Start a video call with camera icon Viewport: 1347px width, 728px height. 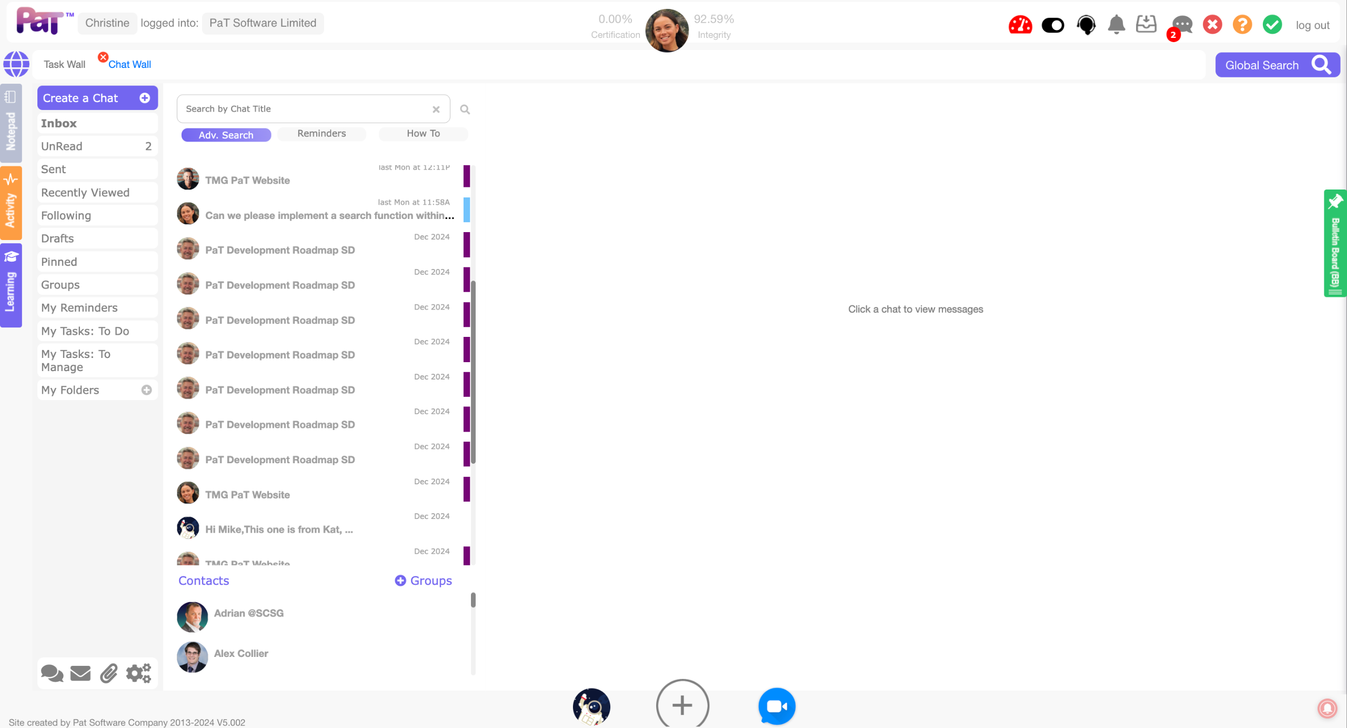[776, 706]
